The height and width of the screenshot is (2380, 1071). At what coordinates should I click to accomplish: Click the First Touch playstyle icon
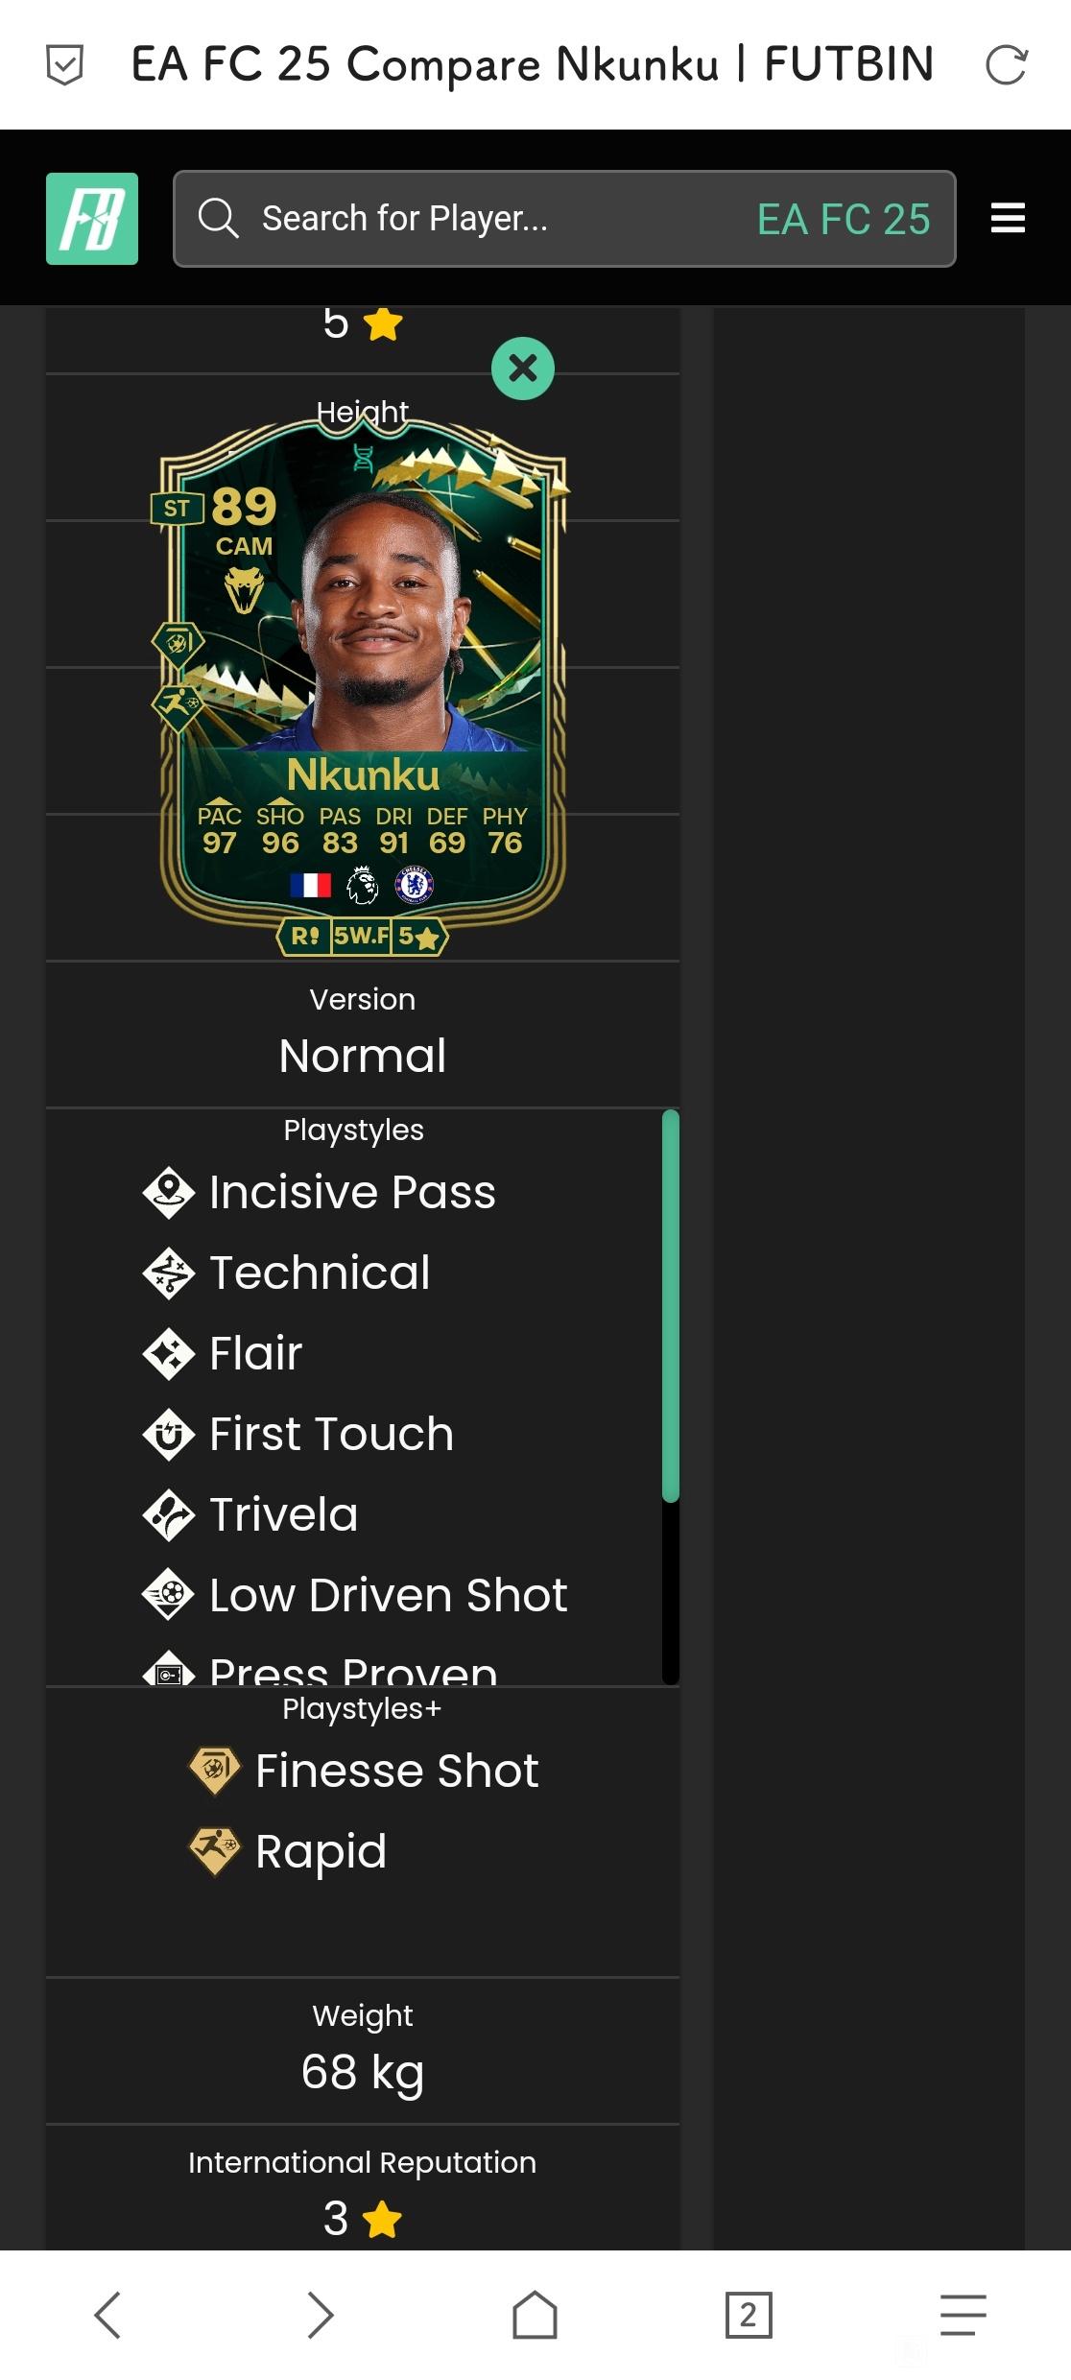[169, 1435]
